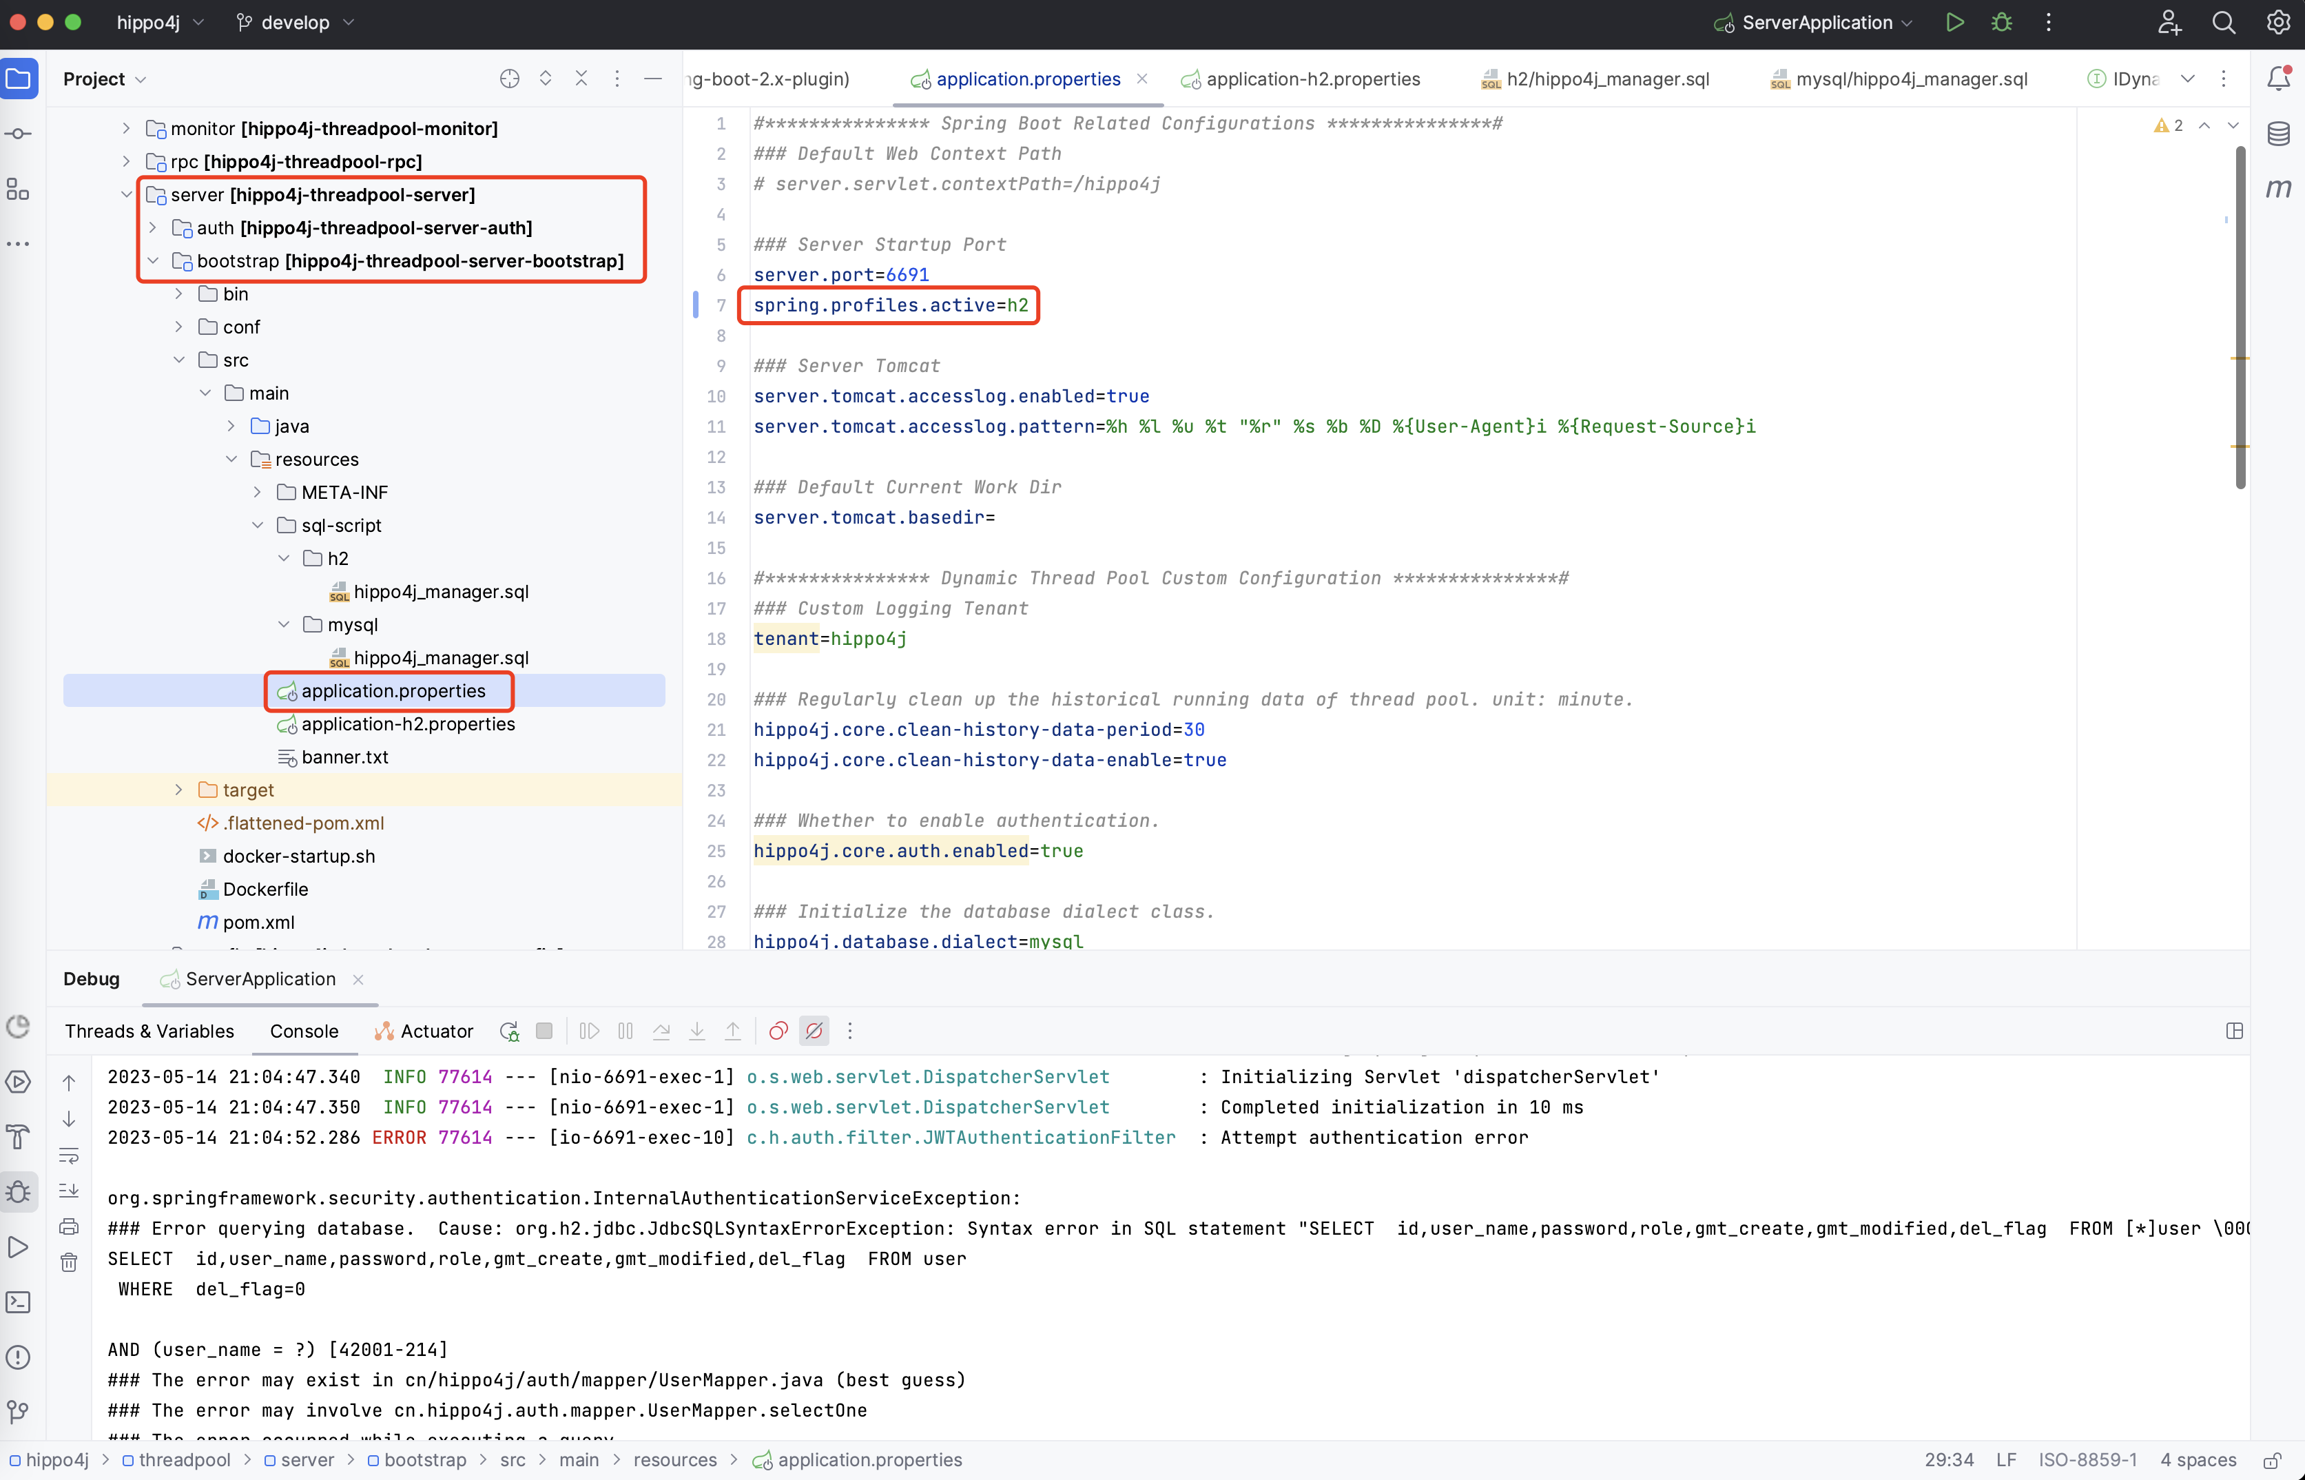Screen dimensions: 2305x1480
Task: Click the View Breakpoints icon
Action: [x=777, y=1030]
